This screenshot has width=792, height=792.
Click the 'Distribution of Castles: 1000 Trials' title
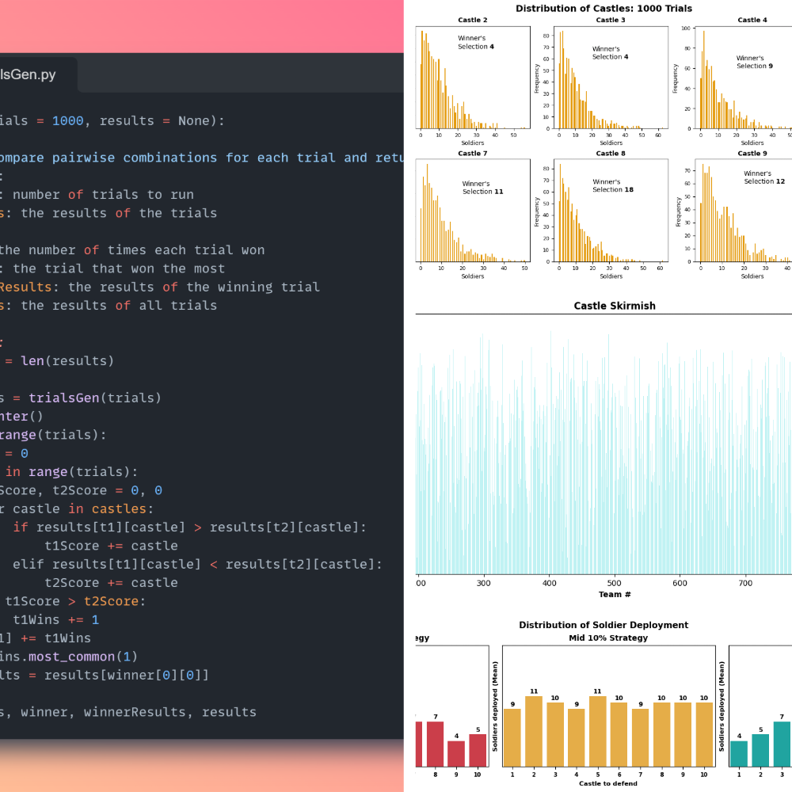[604, 9]
